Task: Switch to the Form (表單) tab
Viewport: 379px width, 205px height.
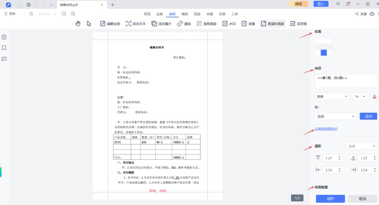Action: coord(222,14)
